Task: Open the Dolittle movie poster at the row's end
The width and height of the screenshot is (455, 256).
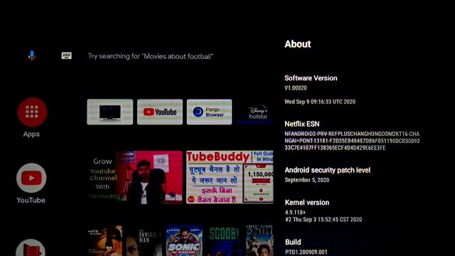Action: [259, 240]
